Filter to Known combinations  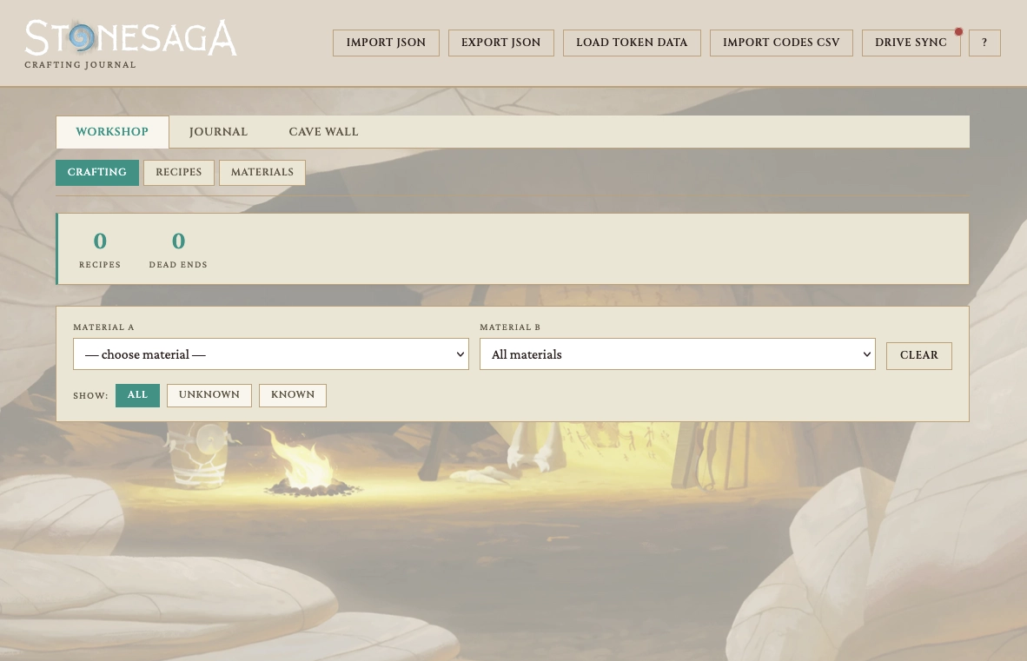click(x=293, y=394)
